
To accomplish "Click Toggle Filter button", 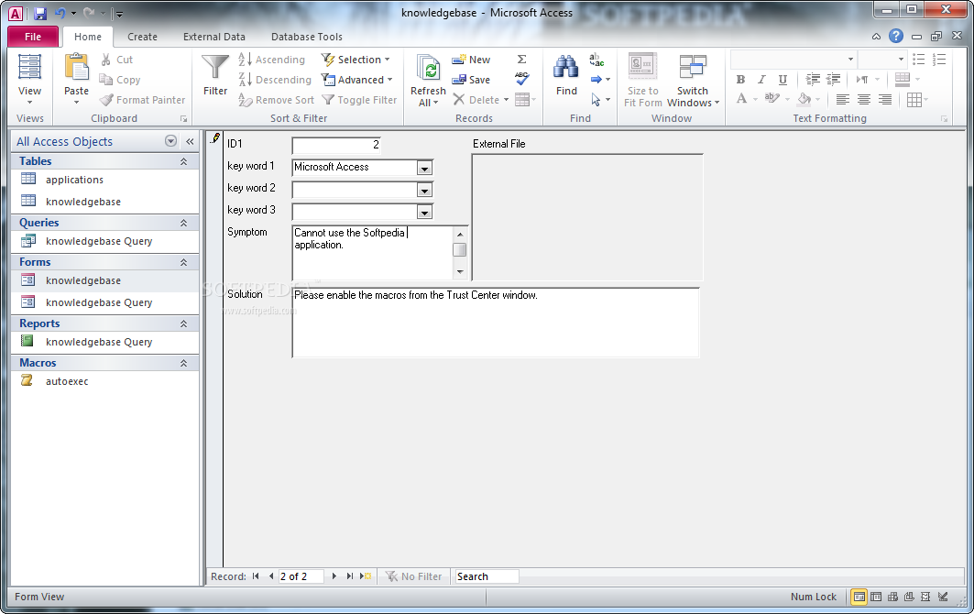I will 360,100.
